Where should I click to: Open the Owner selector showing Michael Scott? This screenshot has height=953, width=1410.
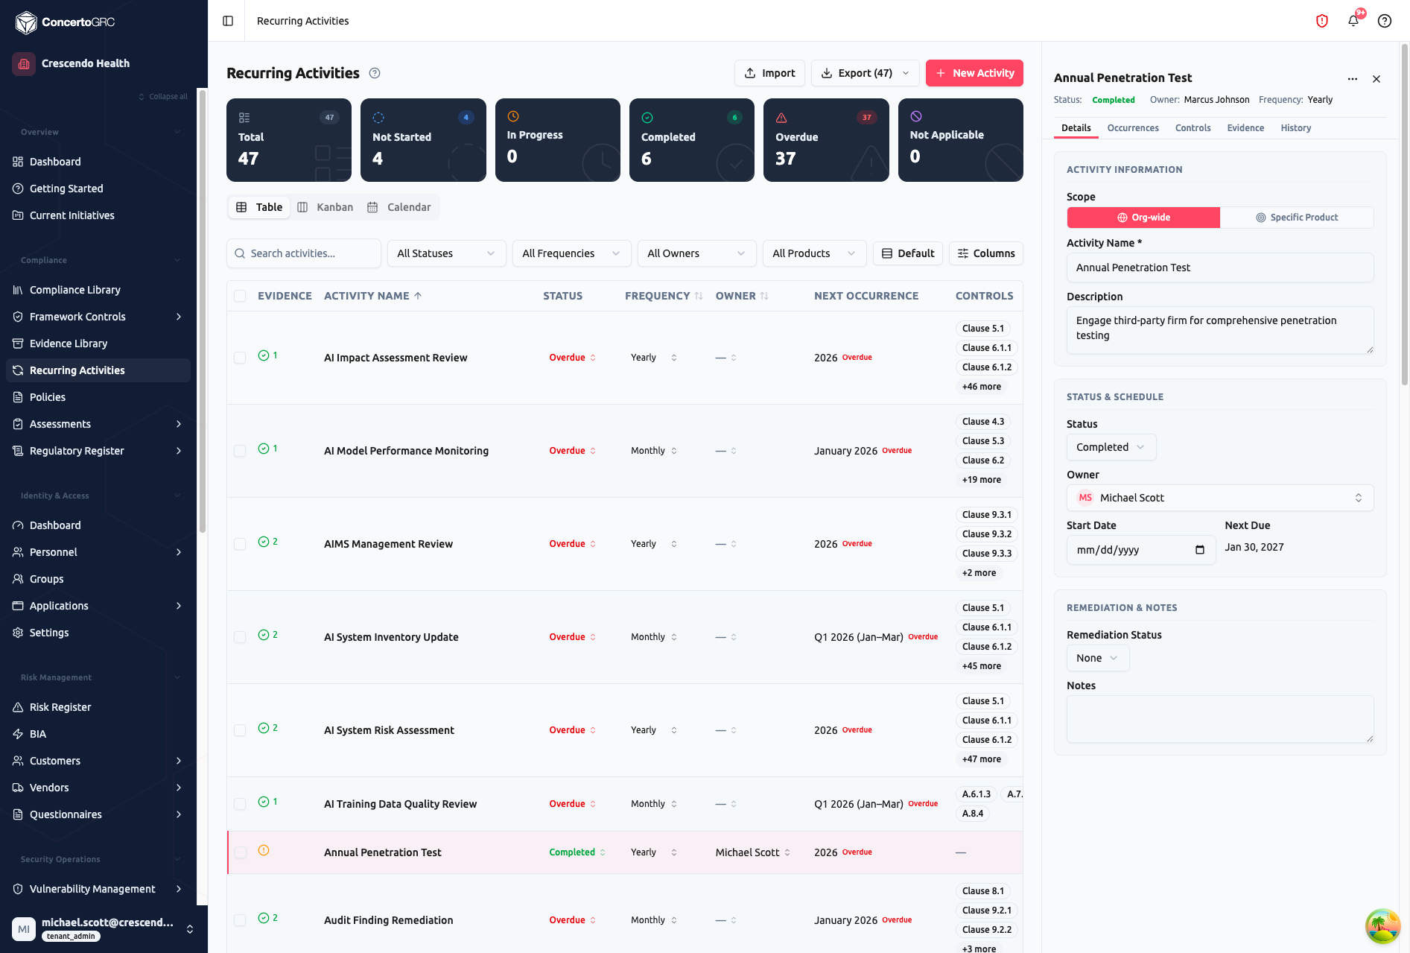tap(1220, 498)
